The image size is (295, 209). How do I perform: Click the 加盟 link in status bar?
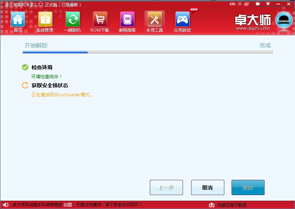(67, 205)
